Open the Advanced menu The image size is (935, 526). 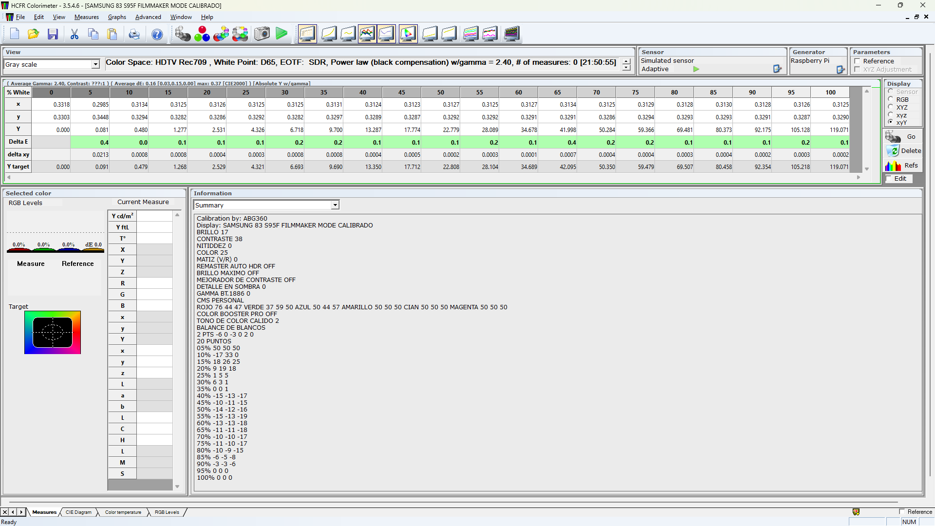coord(148,17)
